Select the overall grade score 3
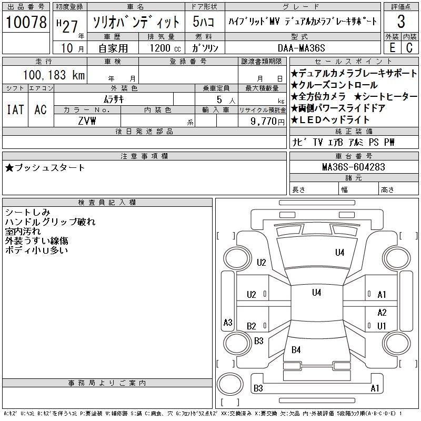 point(401,22)
